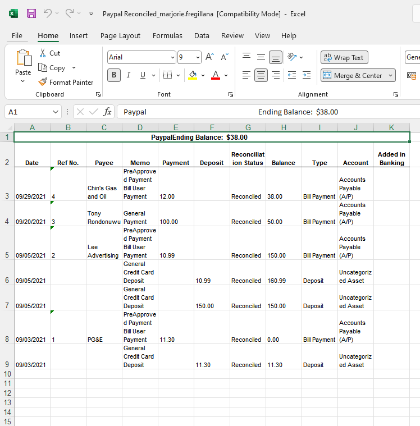This screenshot has width=420, height=426.
Task: Toggle Bold formatting
Action: [x=114, y=75]
